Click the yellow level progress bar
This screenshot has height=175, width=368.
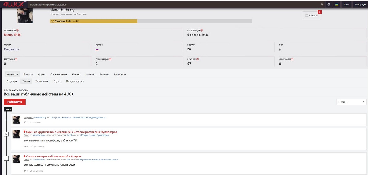click(x=108, y=21)
